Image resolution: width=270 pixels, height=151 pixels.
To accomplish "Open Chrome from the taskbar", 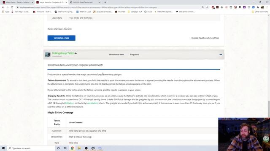I will 72,148.
